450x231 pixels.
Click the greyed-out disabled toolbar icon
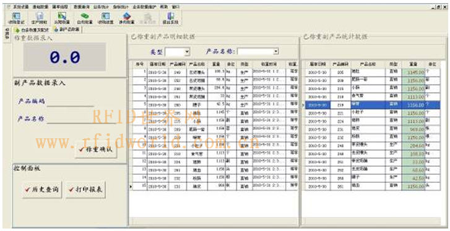pyautogui.click(x=148, y=18)
